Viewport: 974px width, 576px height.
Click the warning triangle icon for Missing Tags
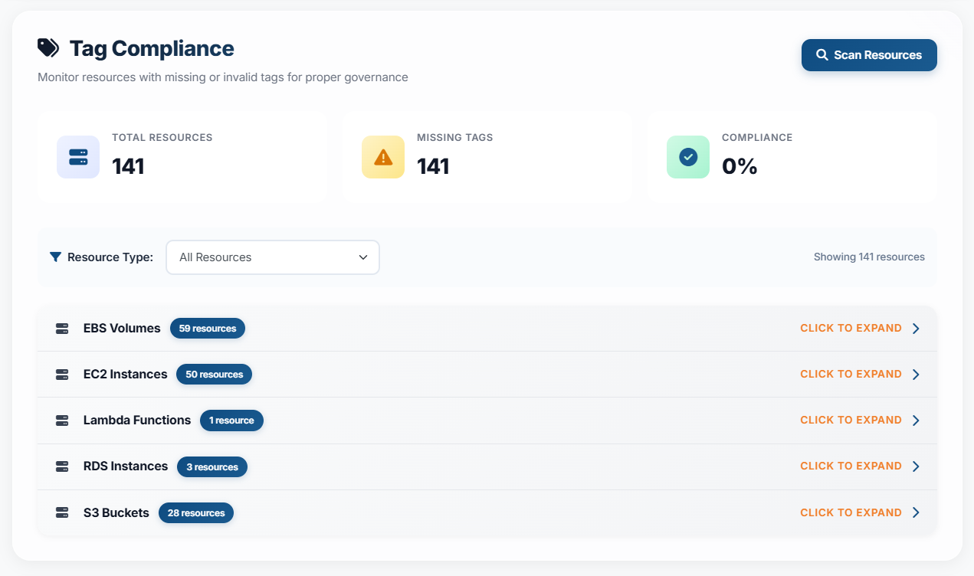pyautogui.click(x=383, y=157)
